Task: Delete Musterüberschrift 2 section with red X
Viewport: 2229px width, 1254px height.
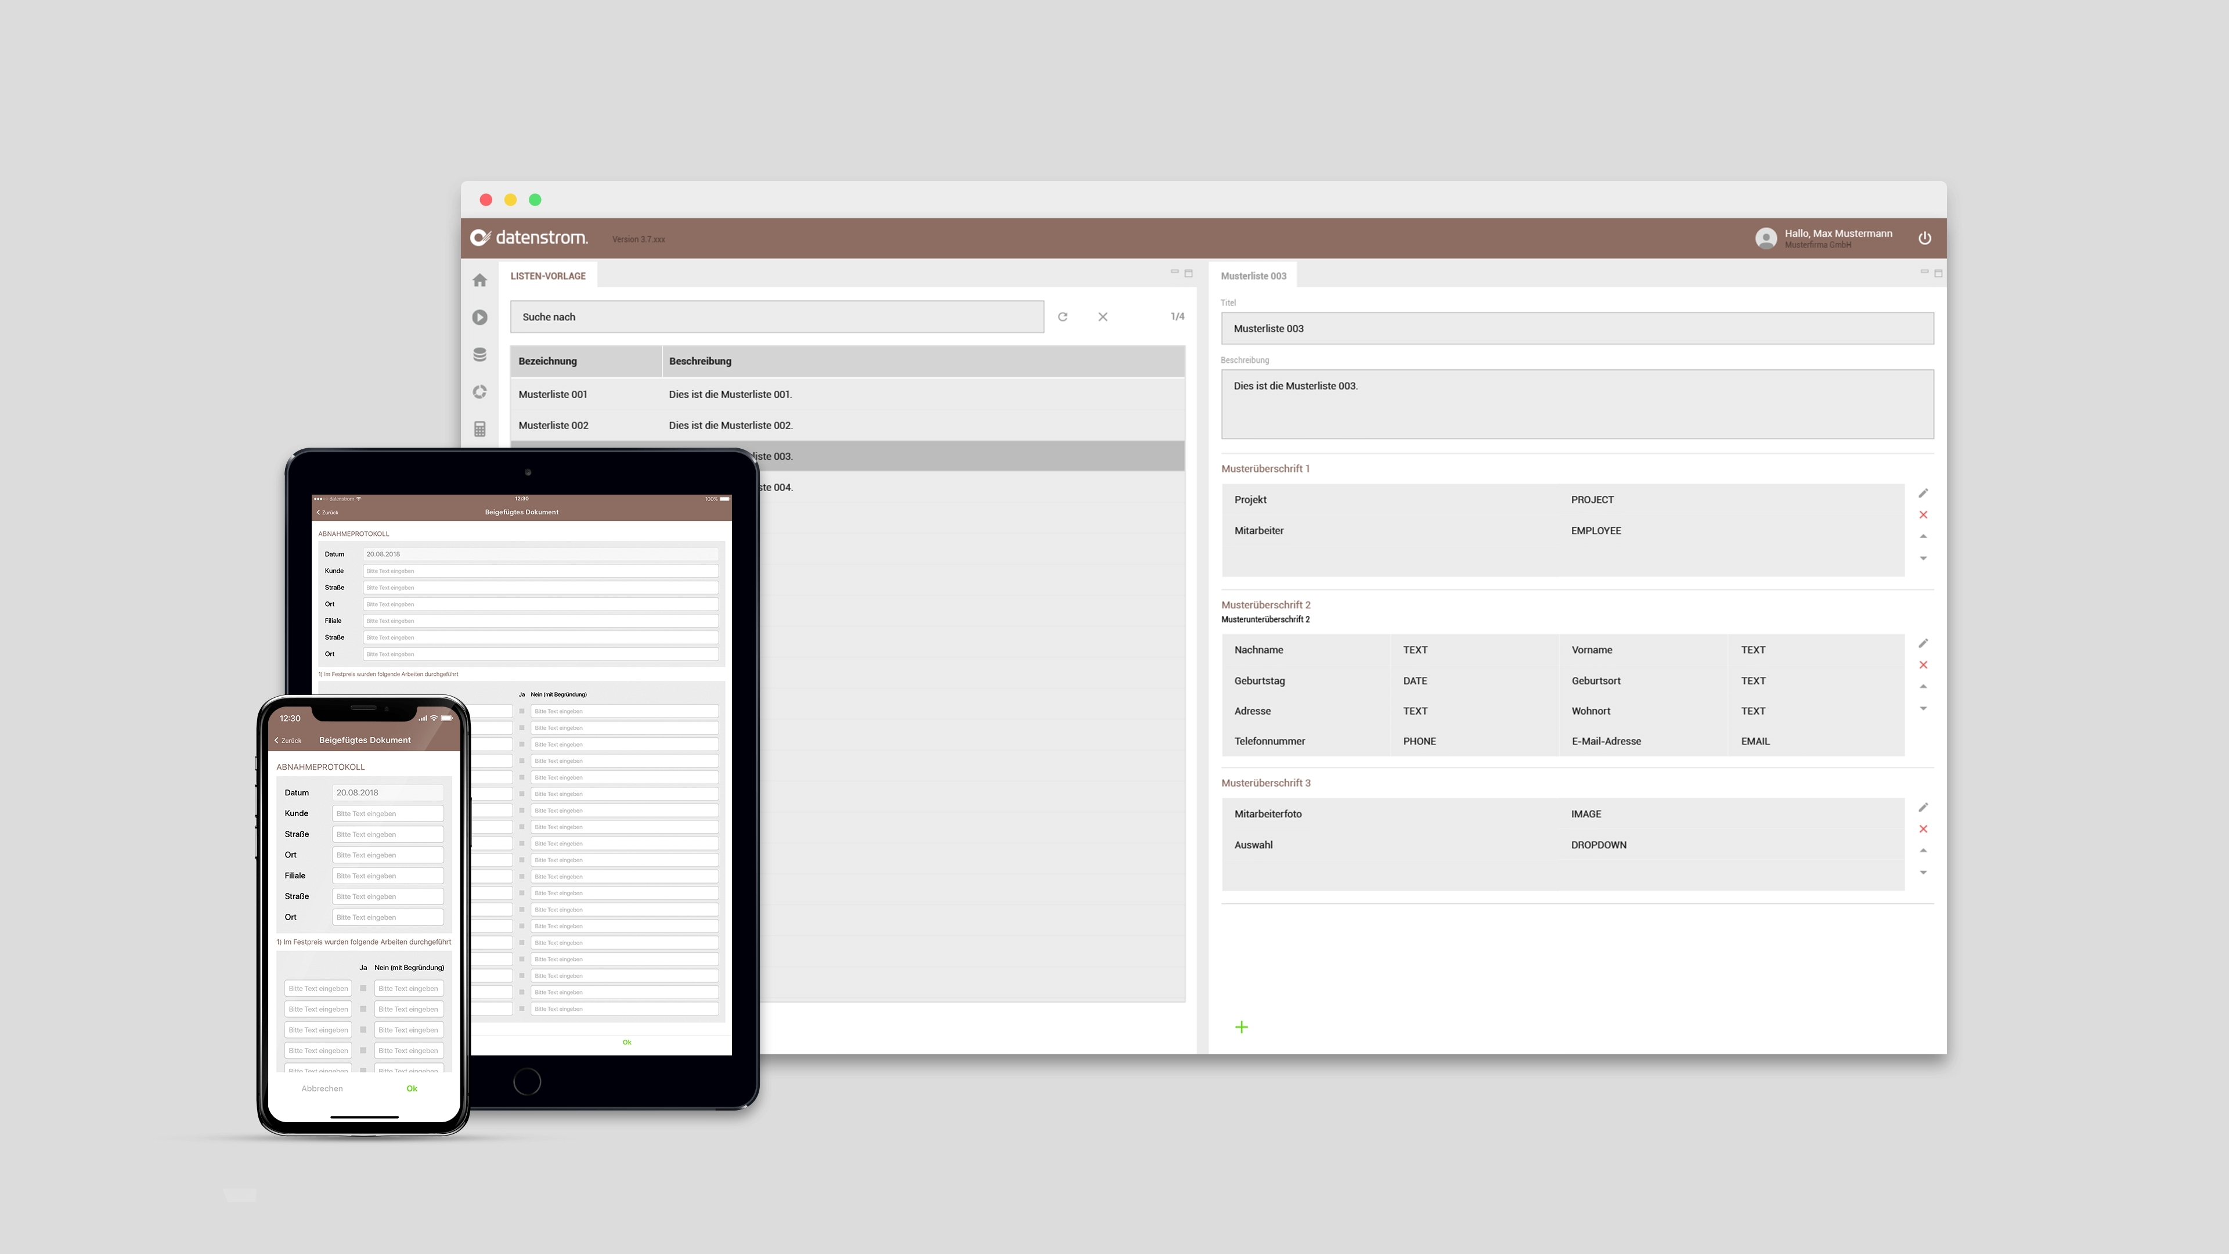Action: click(1923, 665)
